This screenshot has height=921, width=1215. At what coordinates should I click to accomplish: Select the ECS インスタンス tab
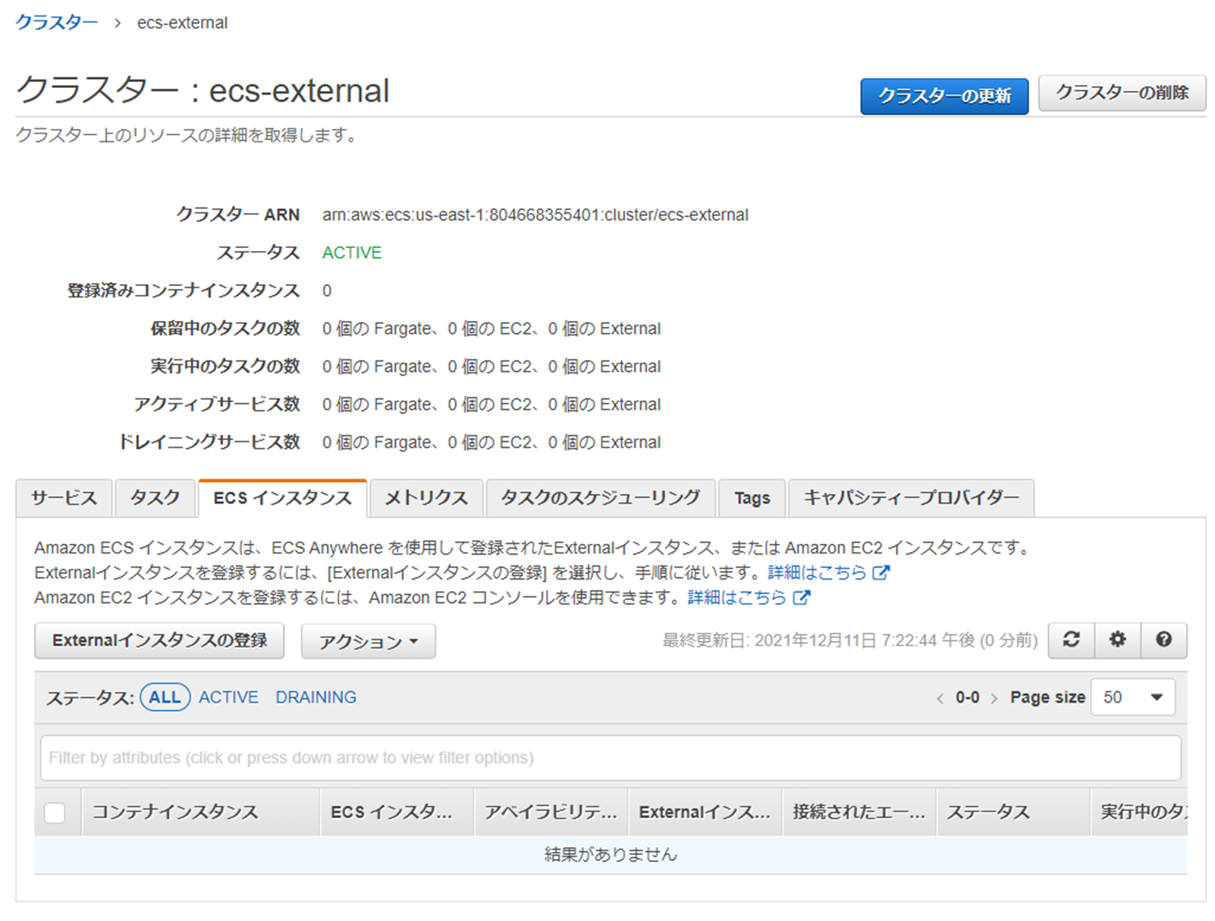tap(282, 498)
